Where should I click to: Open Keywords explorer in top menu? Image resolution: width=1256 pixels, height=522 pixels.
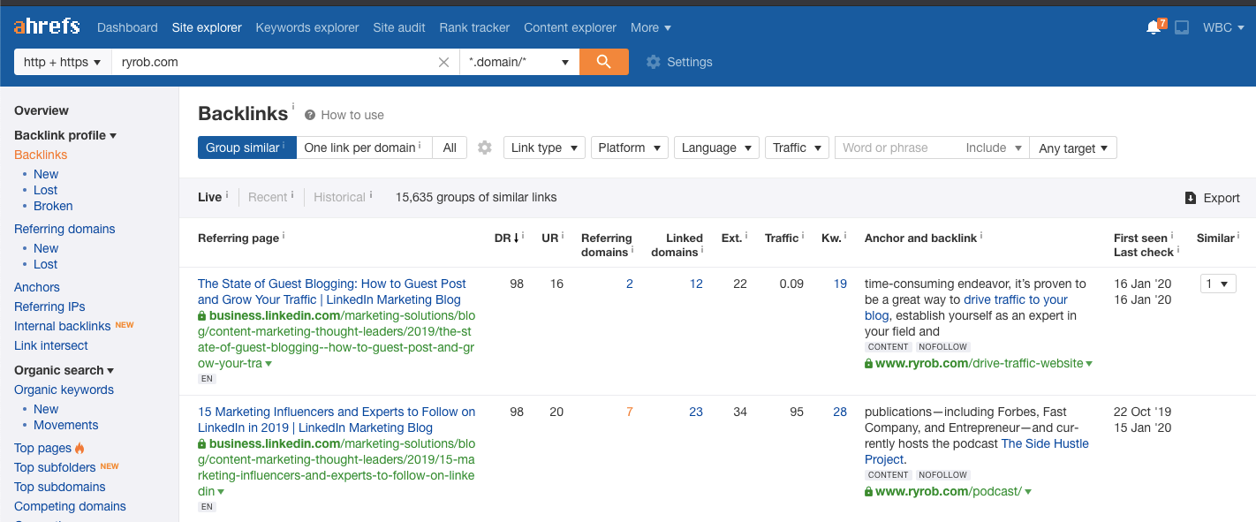coord(306,27)
